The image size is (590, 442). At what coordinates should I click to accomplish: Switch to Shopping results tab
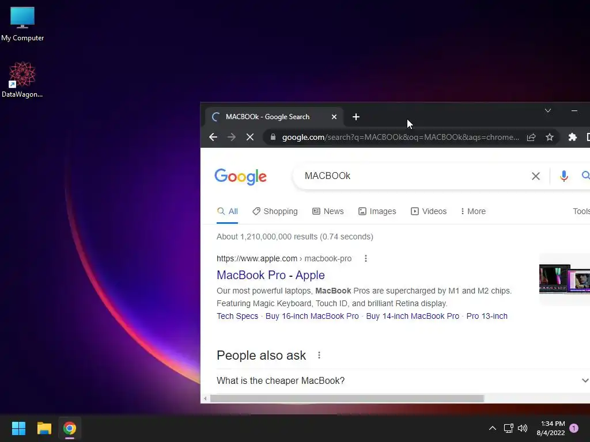click(275, 211)
